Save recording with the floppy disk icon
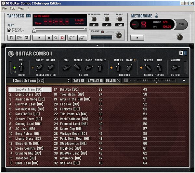 [27, 38]
